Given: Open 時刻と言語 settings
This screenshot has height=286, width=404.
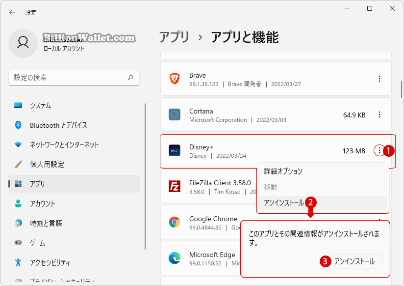Looking at the screenshot, I should pyautogui.click(x=74, y=223).
